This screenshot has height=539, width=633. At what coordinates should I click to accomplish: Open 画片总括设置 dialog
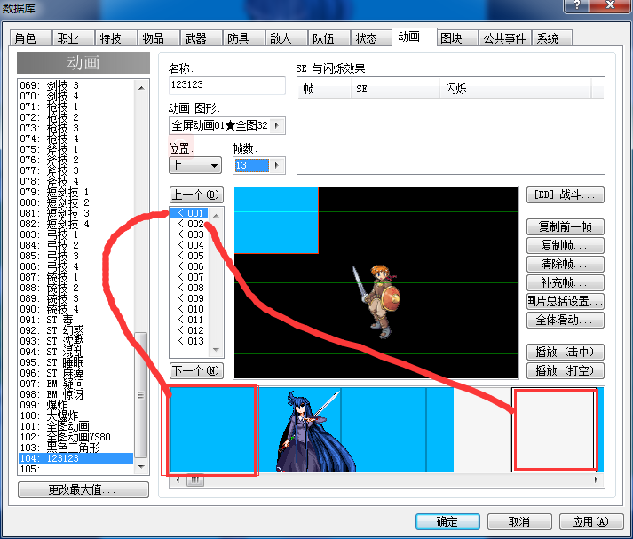coord(566,301)
